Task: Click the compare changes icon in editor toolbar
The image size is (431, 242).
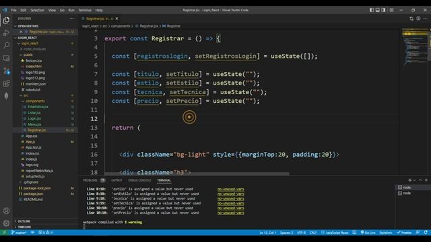Action: tap(411, 18)
